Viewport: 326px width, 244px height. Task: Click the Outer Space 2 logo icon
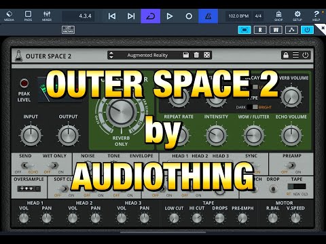19,56
